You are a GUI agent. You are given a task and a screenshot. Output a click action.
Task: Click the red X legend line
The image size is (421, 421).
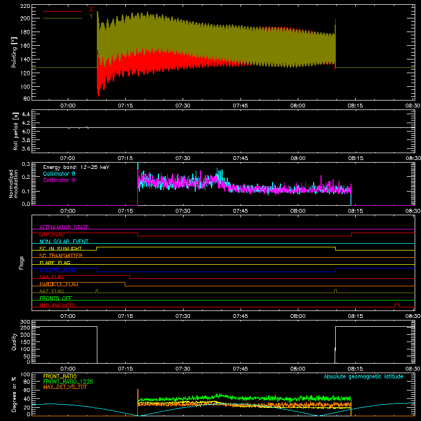click(63, 11)
